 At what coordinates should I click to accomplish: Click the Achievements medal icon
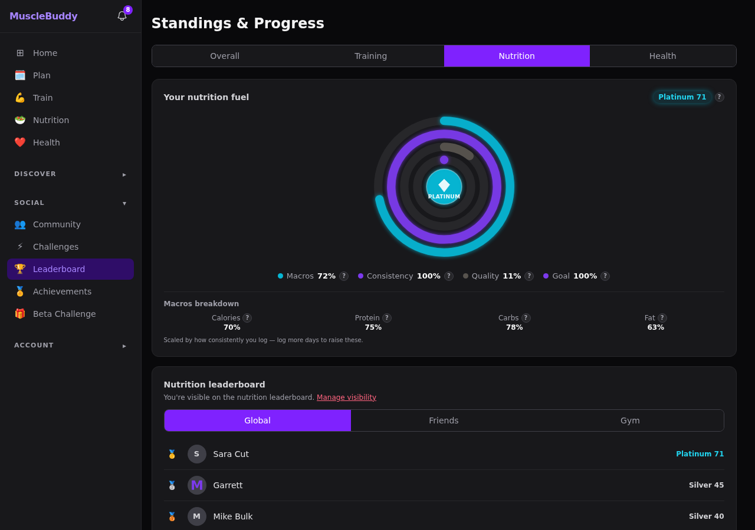pyautogui.click(x=20, y=291)
